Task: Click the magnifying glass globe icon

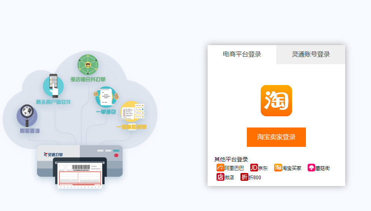Action: point(27,116)
